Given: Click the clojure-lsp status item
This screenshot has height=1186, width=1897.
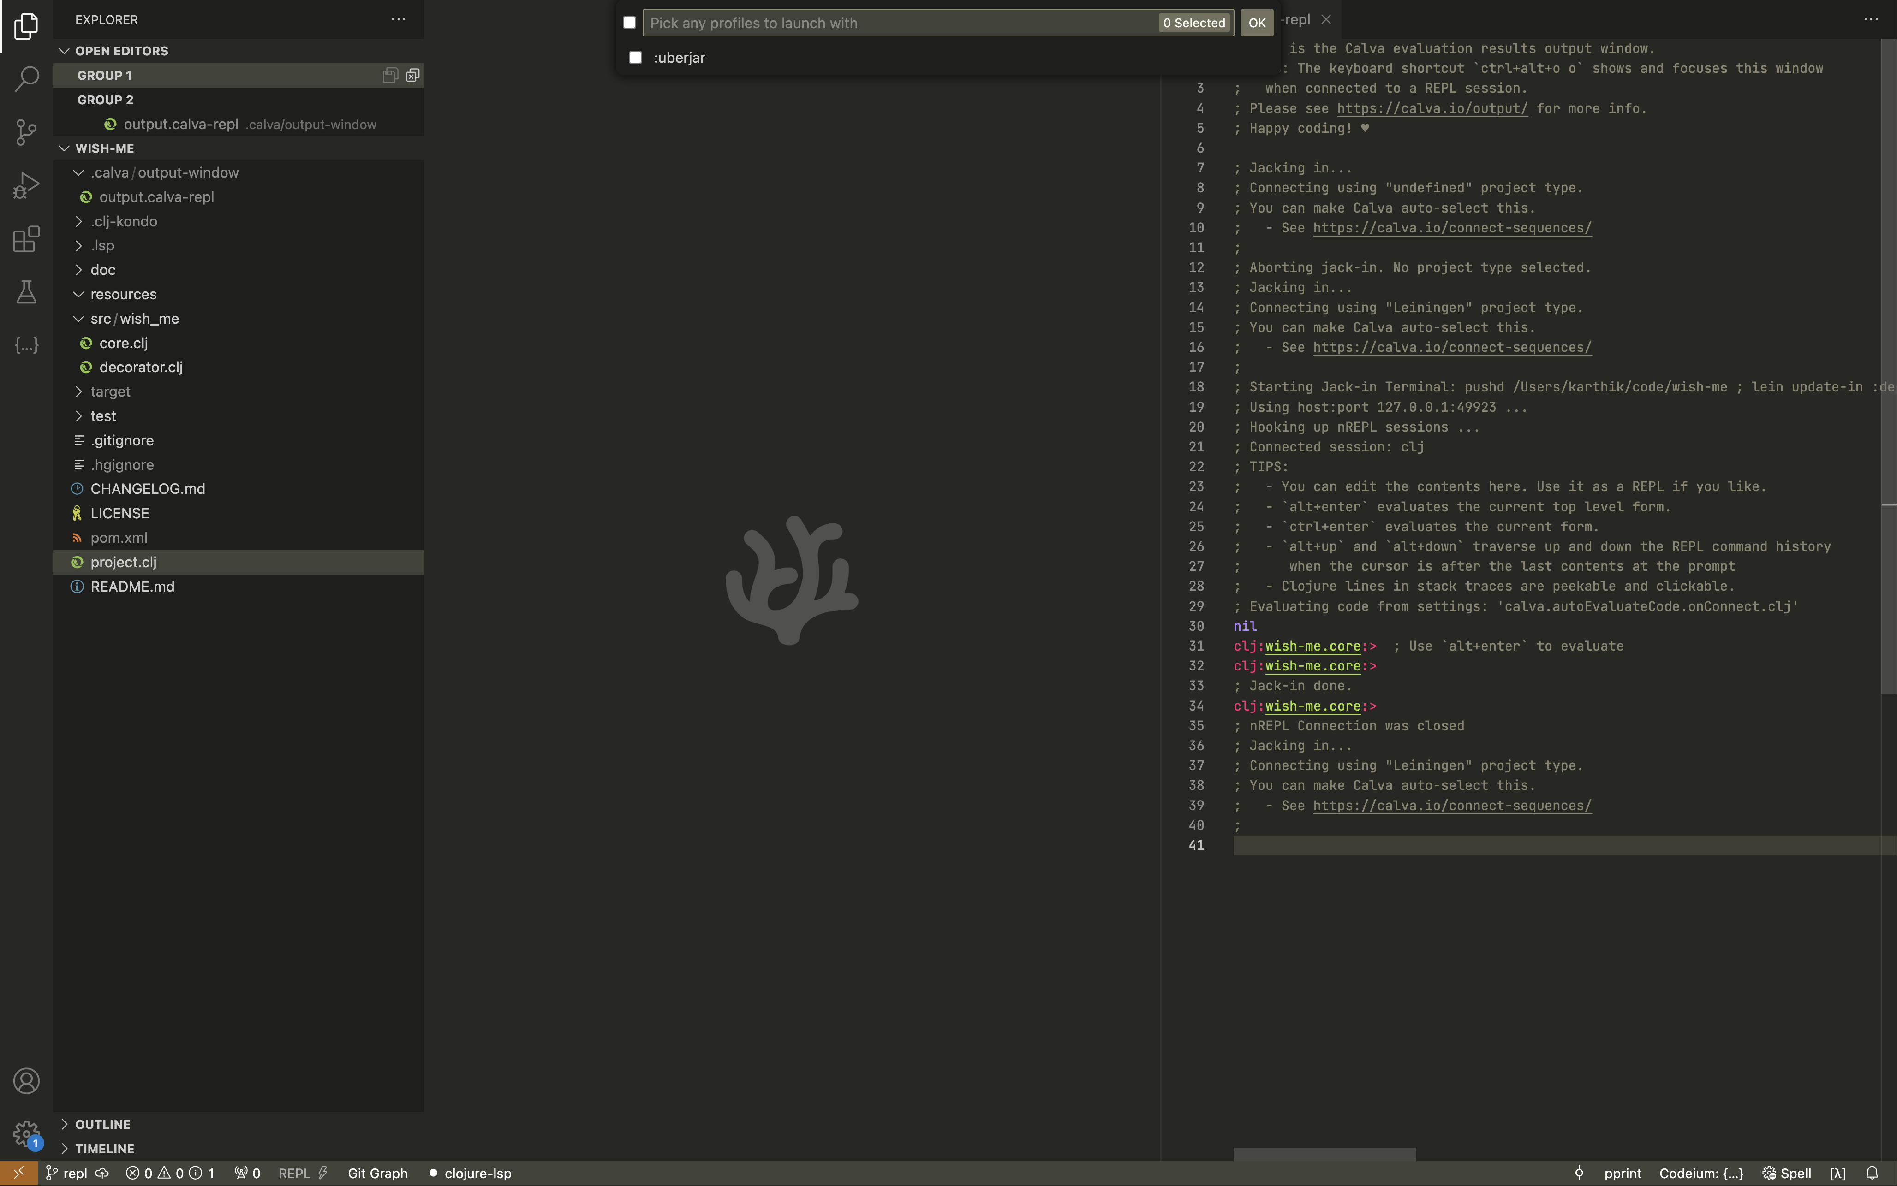Looking at the screenshot, I should pyautogui.click(x=470, y=1173).
